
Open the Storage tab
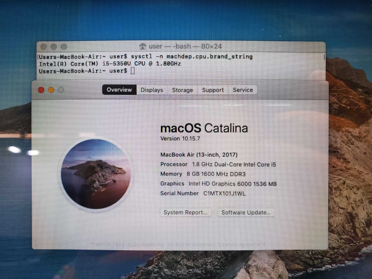coord(182,90)
